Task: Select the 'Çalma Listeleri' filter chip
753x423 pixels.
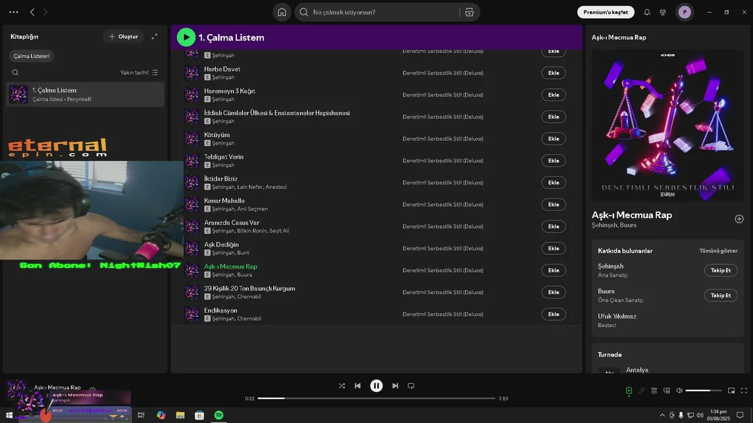Action: (32, 56)
